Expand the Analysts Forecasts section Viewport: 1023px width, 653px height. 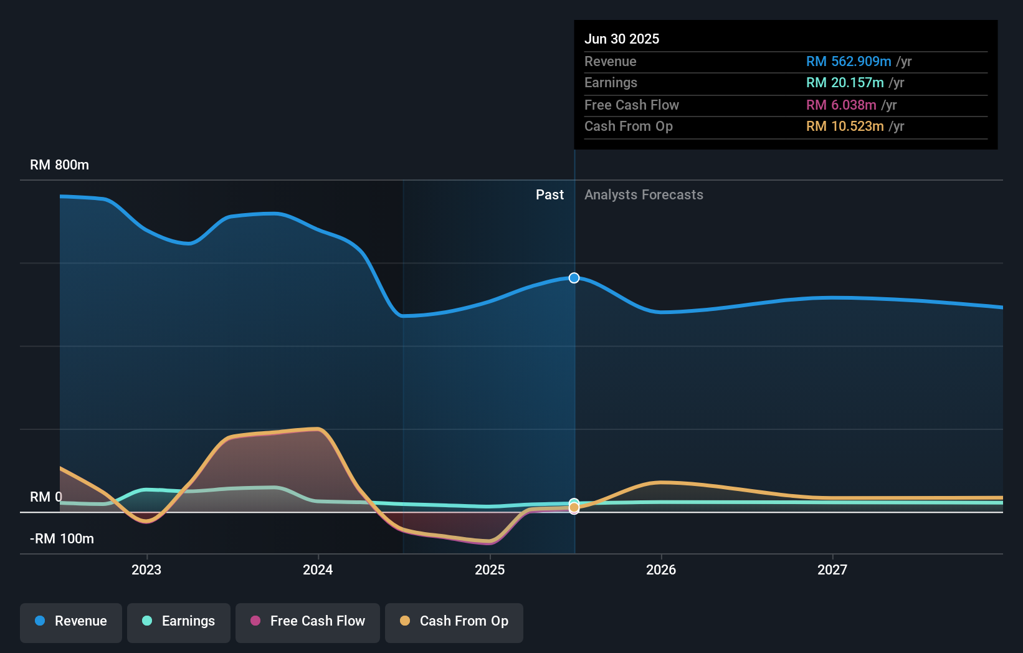644,195
